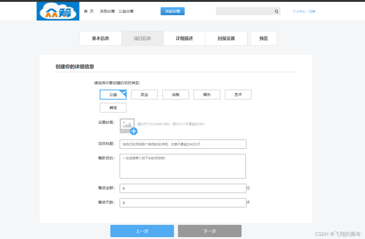Click the 筹资天数 input field

point(183,203)
